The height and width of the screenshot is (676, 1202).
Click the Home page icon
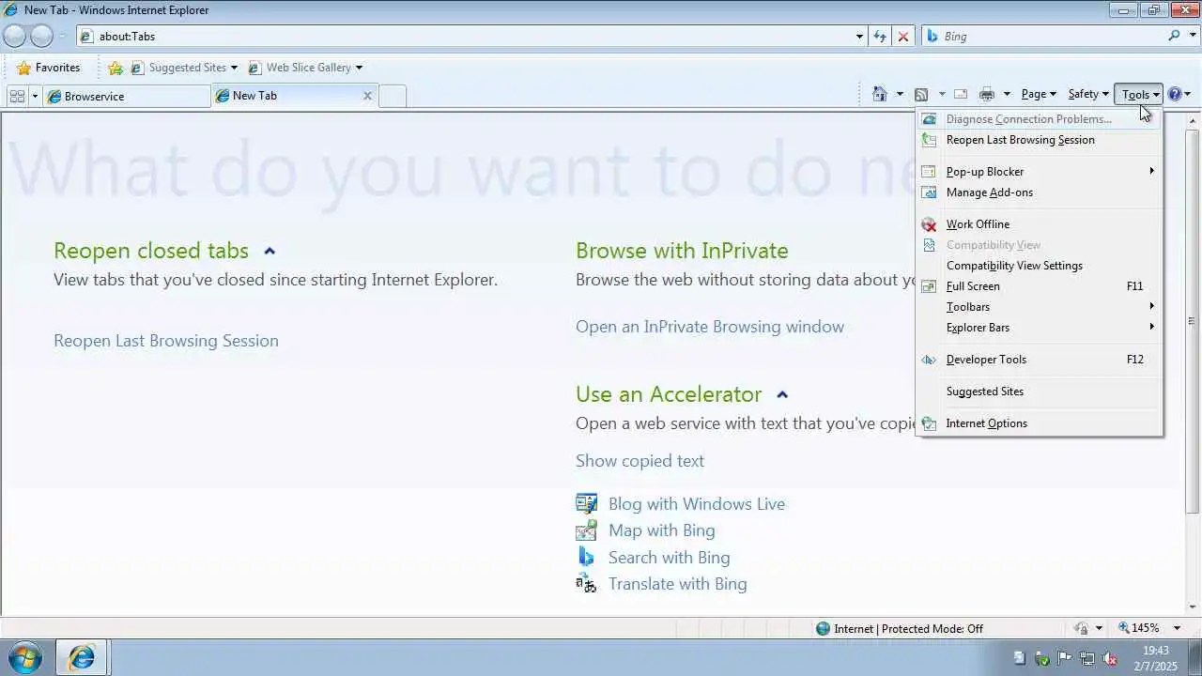pyautogui.click(x=880, y=94)
